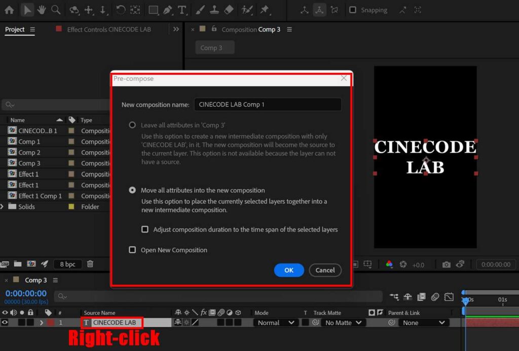This screenshot has width=519, height=351.
Task: Open the Comp 3 timeline panel menu
Action: click(x=55, y=280)
